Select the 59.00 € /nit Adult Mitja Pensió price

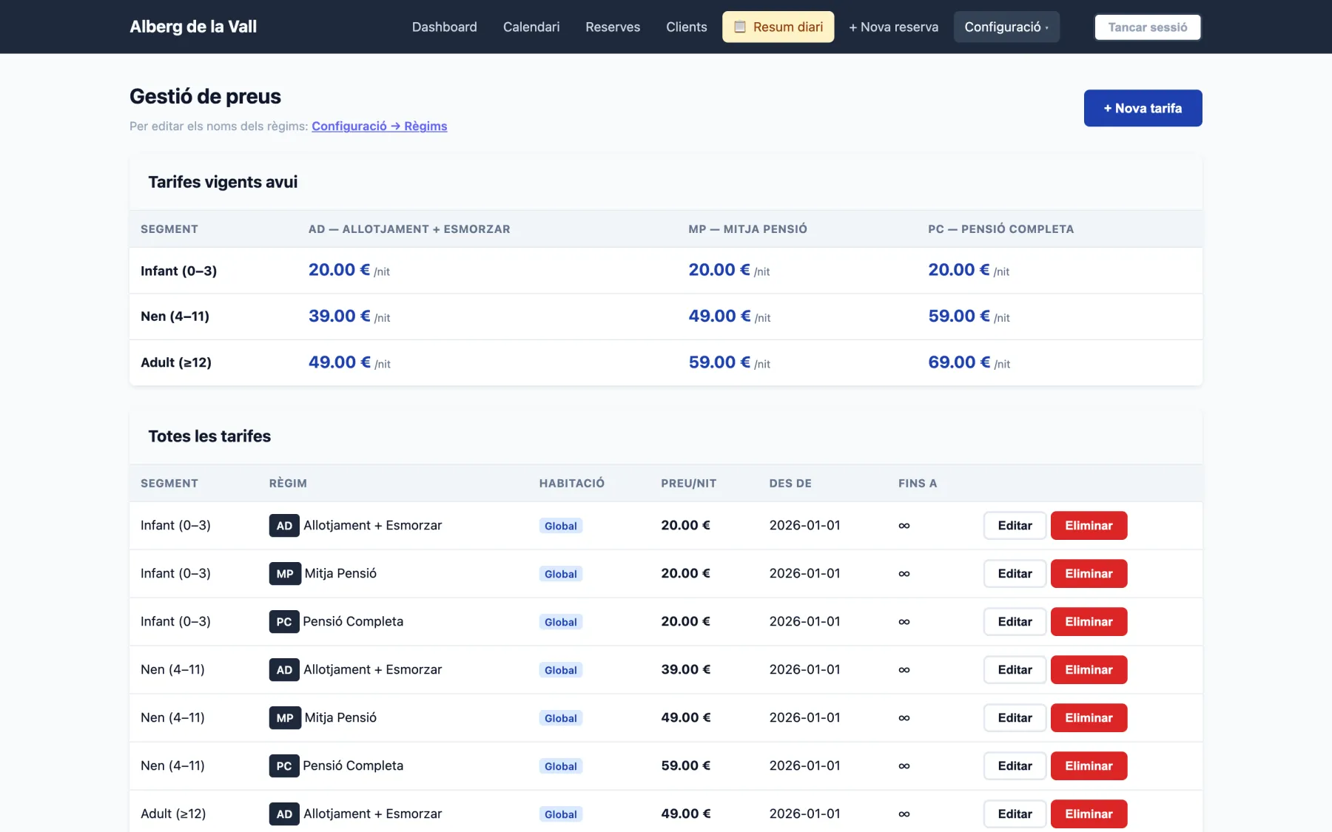point(729,362)
